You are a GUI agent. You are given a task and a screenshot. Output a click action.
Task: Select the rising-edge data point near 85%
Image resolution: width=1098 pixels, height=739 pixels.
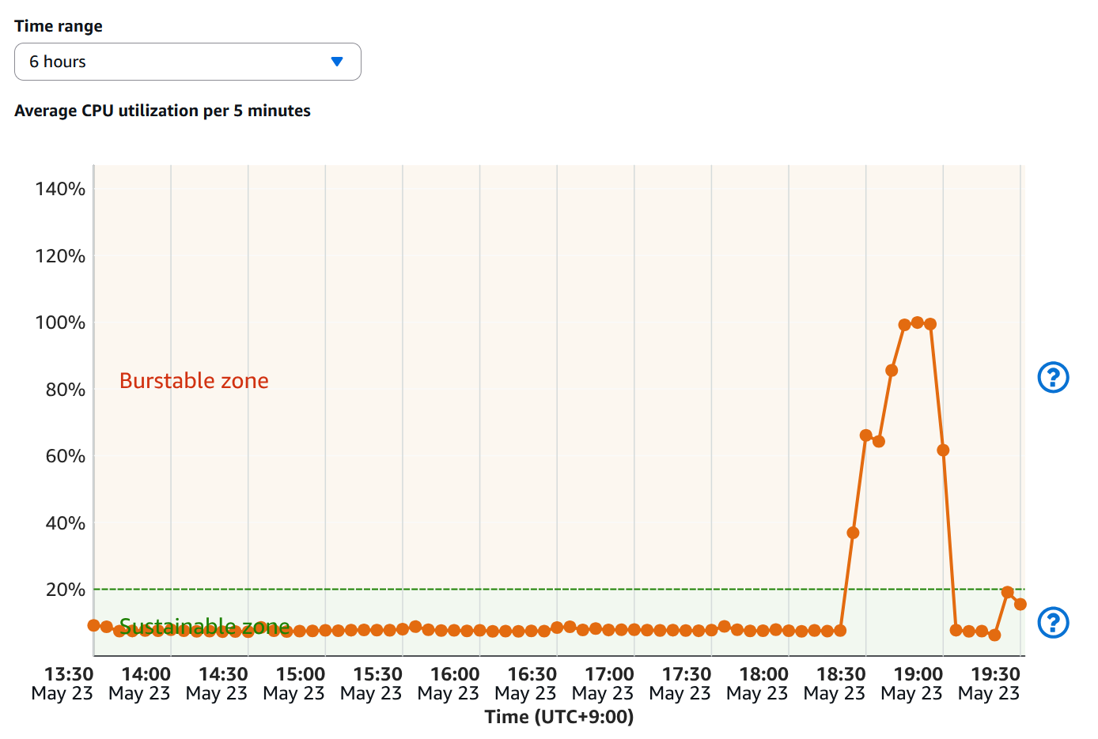(892, 370)
